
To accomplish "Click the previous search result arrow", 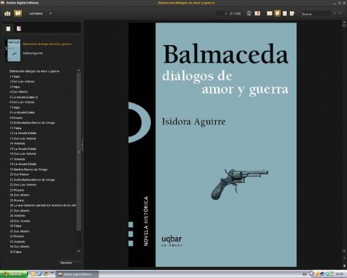I will [335, 13].
